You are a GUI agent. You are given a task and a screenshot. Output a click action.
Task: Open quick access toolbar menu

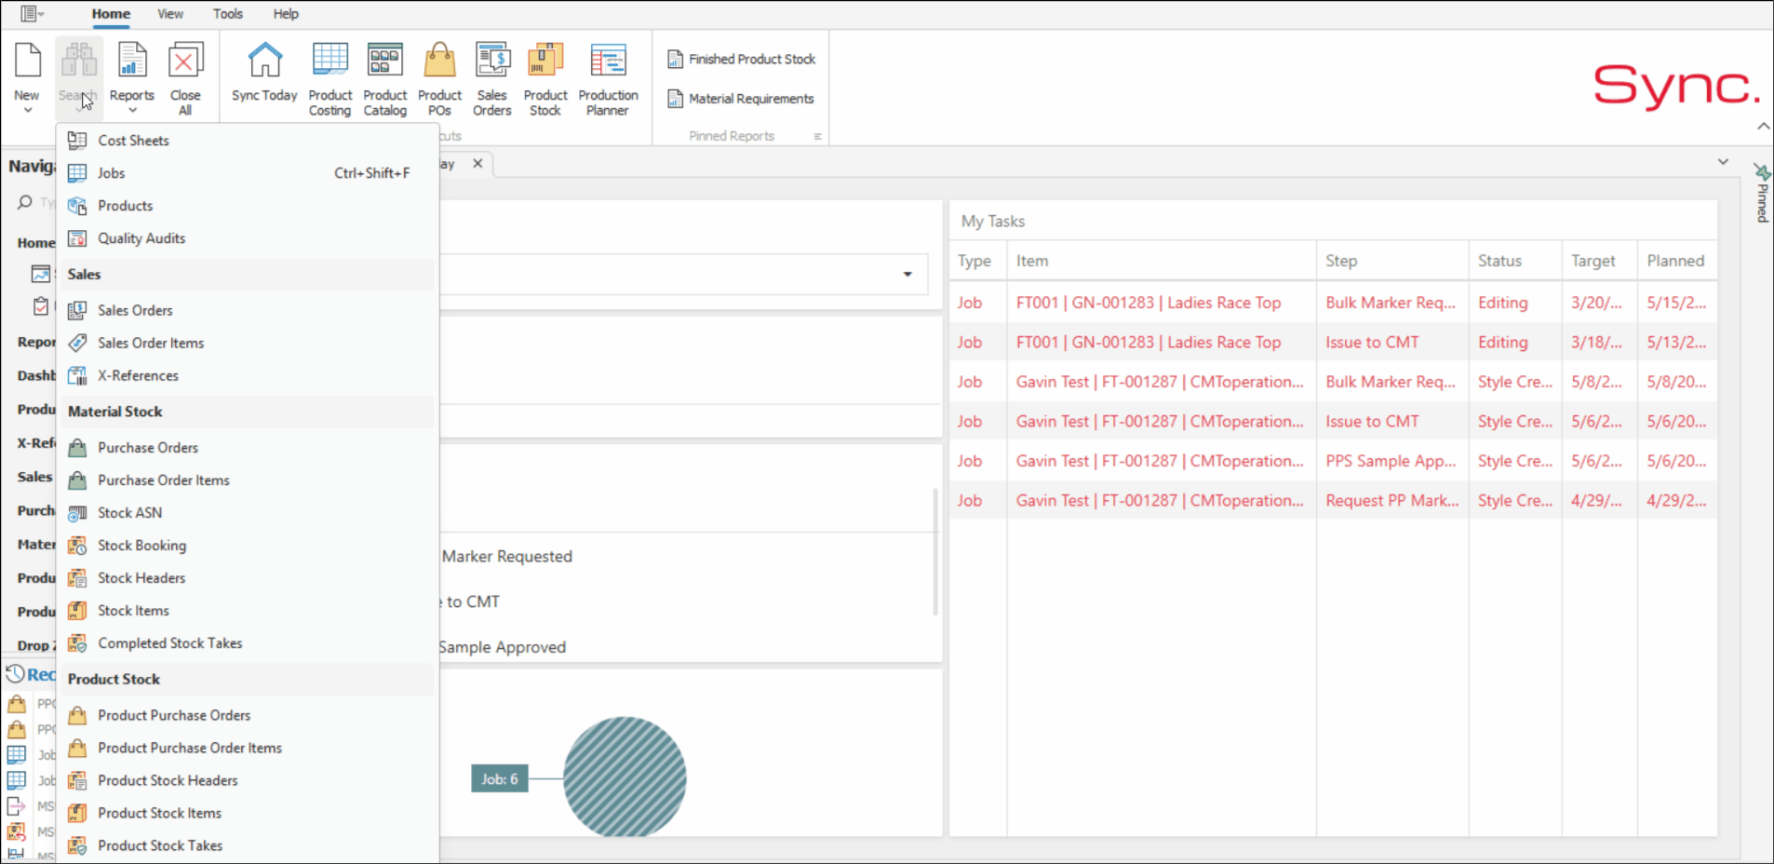click(x=33, y=14)
